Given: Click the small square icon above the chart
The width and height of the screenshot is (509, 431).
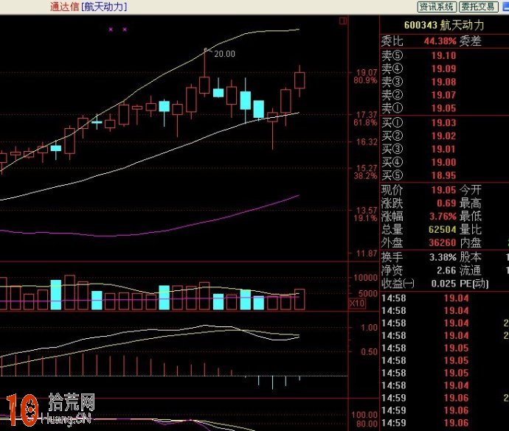Looking at the screenshot, I should (x=343, y=21).
